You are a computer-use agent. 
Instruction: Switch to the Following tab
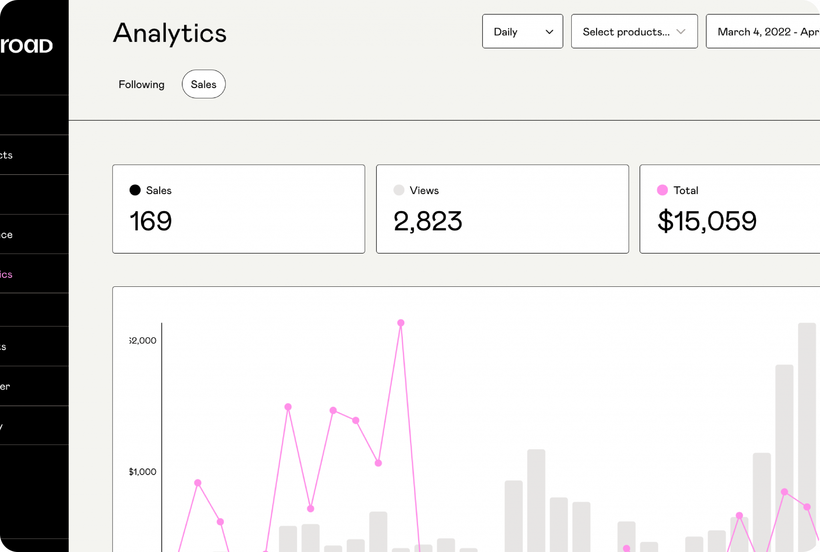141,84
